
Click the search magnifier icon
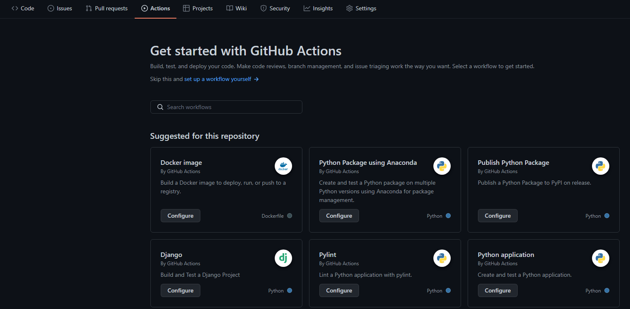point(160,107)
